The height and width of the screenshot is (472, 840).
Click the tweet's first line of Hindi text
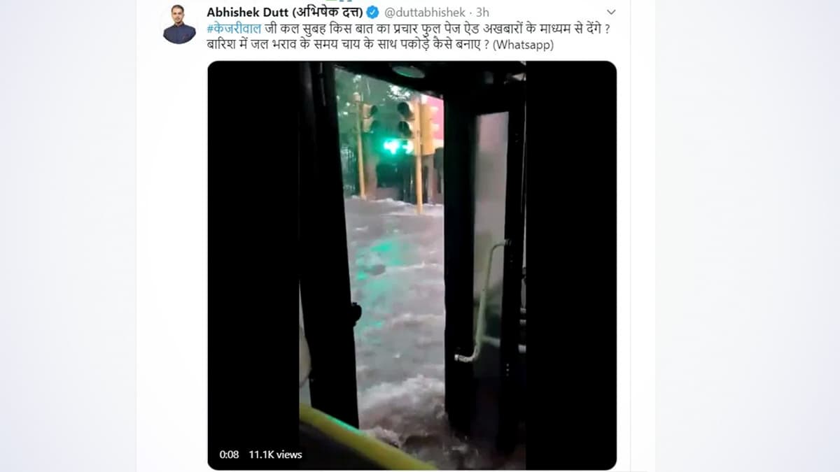point(409,29)
